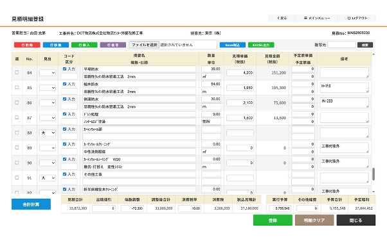Open the 見出 dropdown for row 87
This screenshot has width=387, height=241.
[48, 118]
